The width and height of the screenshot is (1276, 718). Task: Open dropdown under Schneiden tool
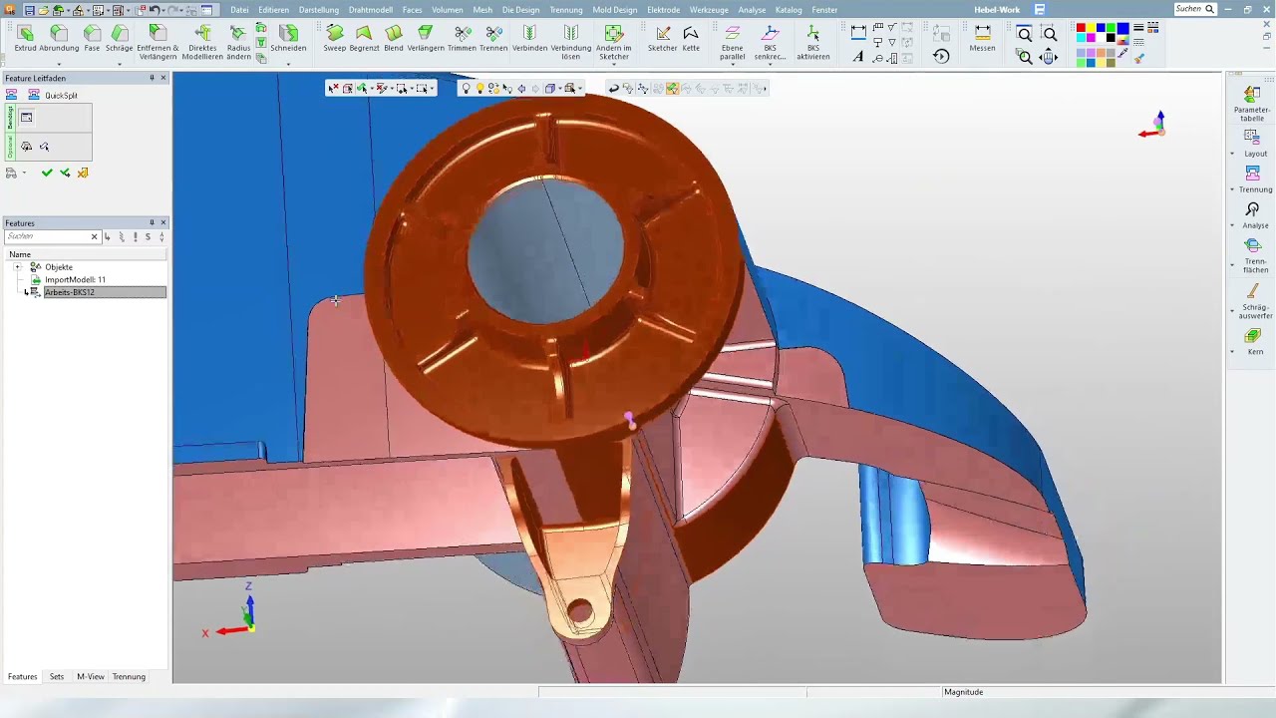[x=288, y=65]
